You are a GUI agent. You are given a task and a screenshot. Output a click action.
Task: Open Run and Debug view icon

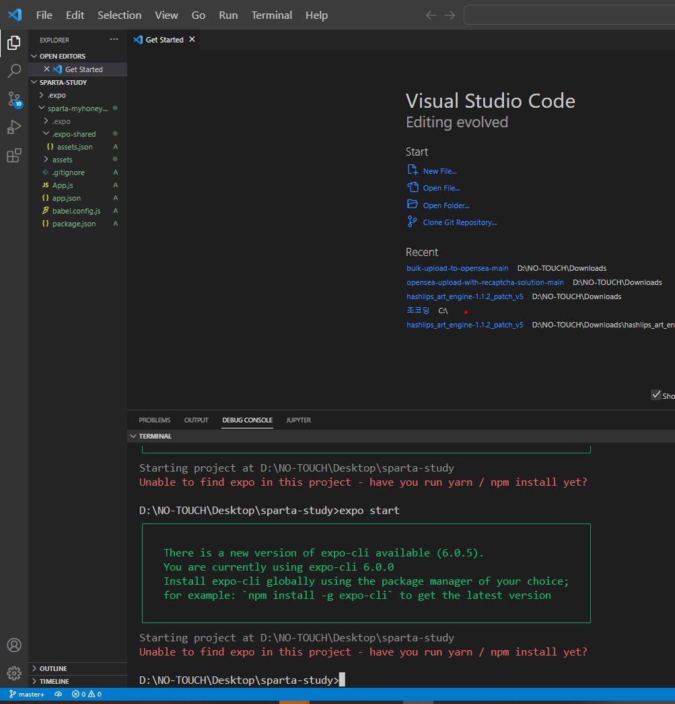pyautogui.click(x=14, y=127)
